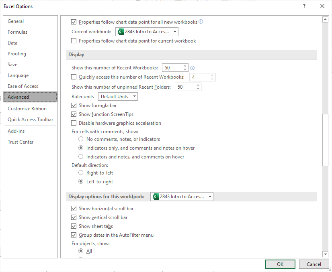Enable Properties follow chart data point for current workbook

click(x=74, y=41)
